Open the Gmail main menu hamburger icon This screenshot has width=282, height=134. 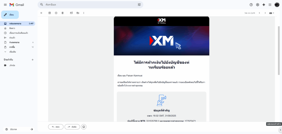(5, 5)
